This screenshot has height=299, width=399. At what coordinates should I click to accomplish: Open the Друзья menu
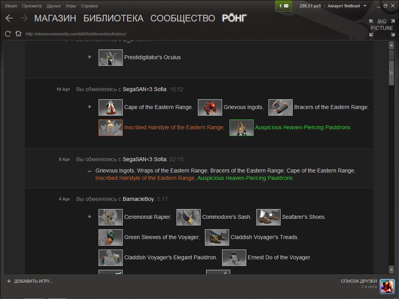click(x=53, y=6)
